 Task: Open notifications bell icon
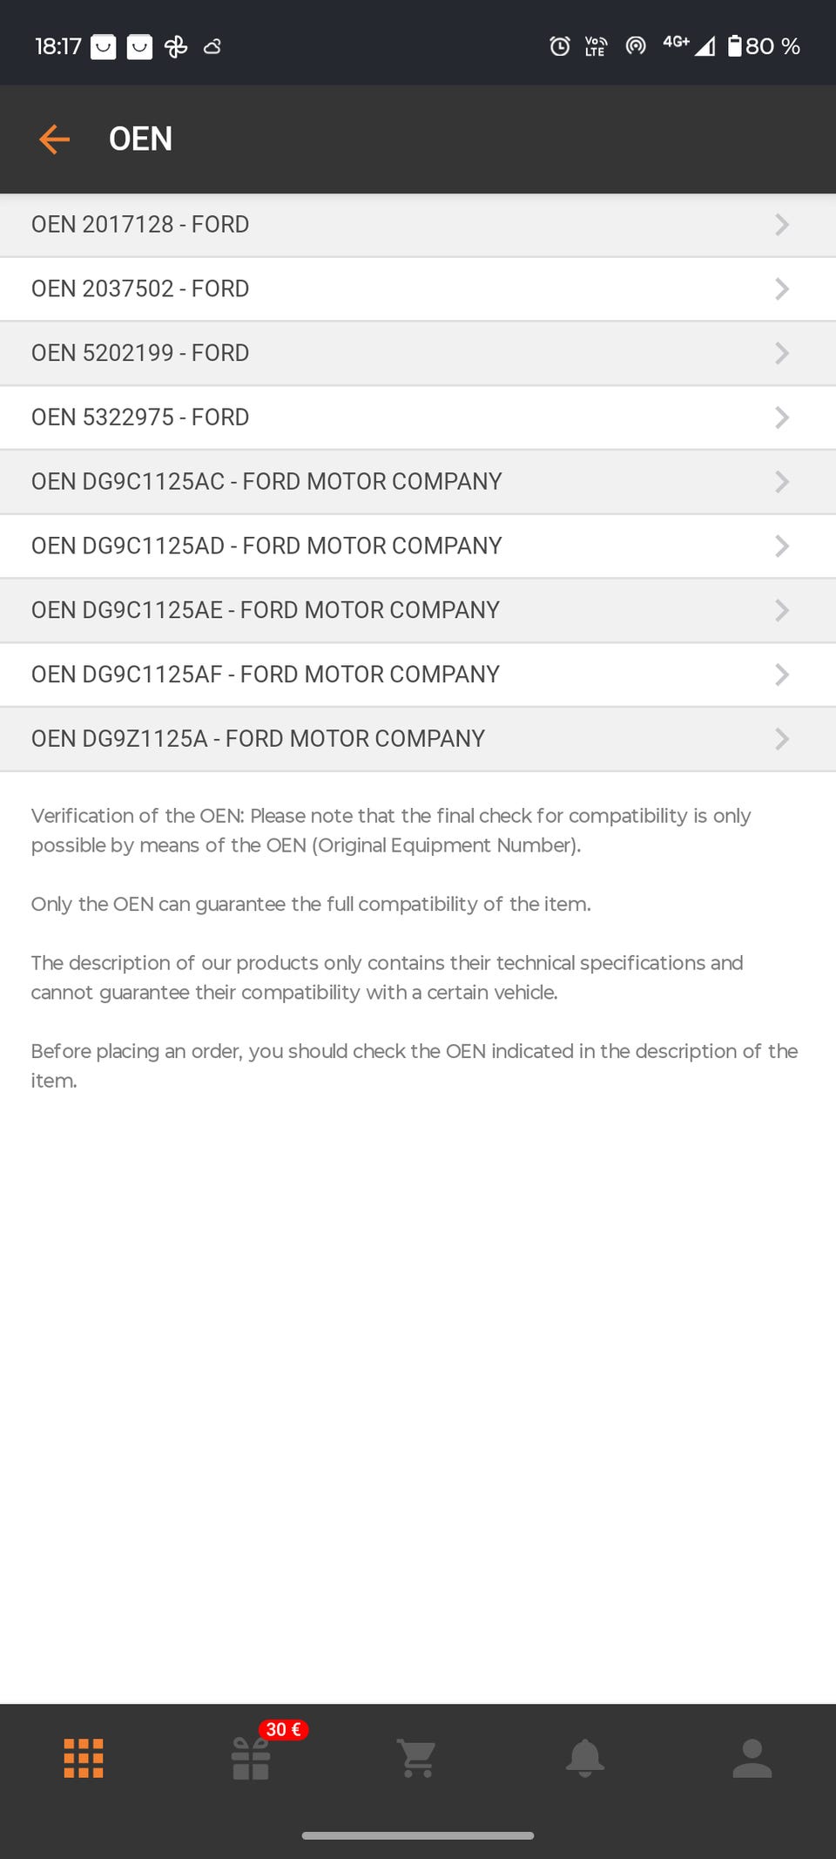pyautogui.click(x=585, y=1758)
